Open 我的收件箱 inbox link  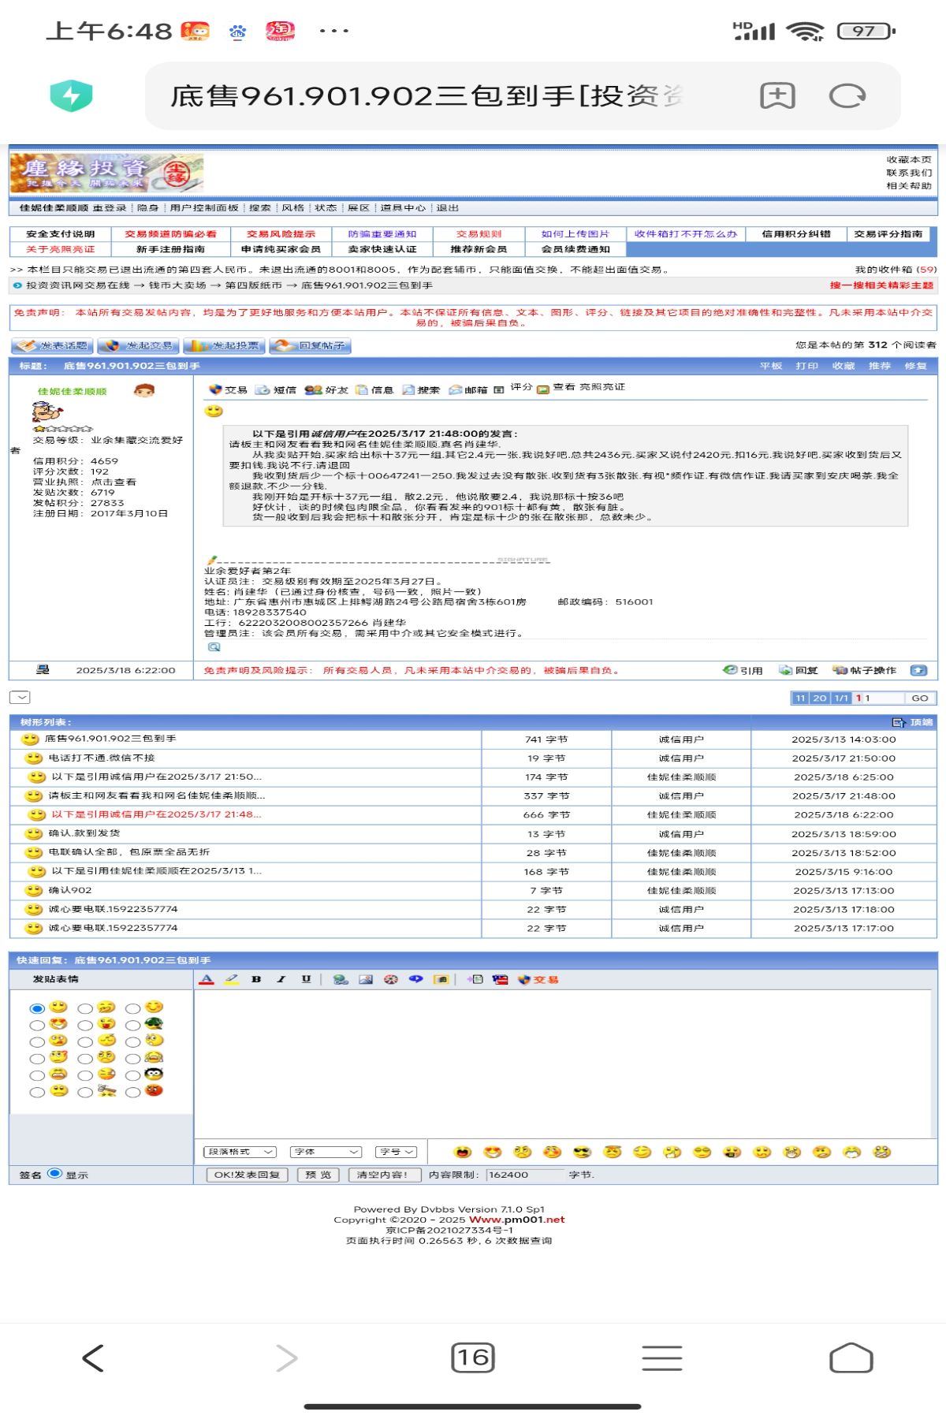(896, 270)
